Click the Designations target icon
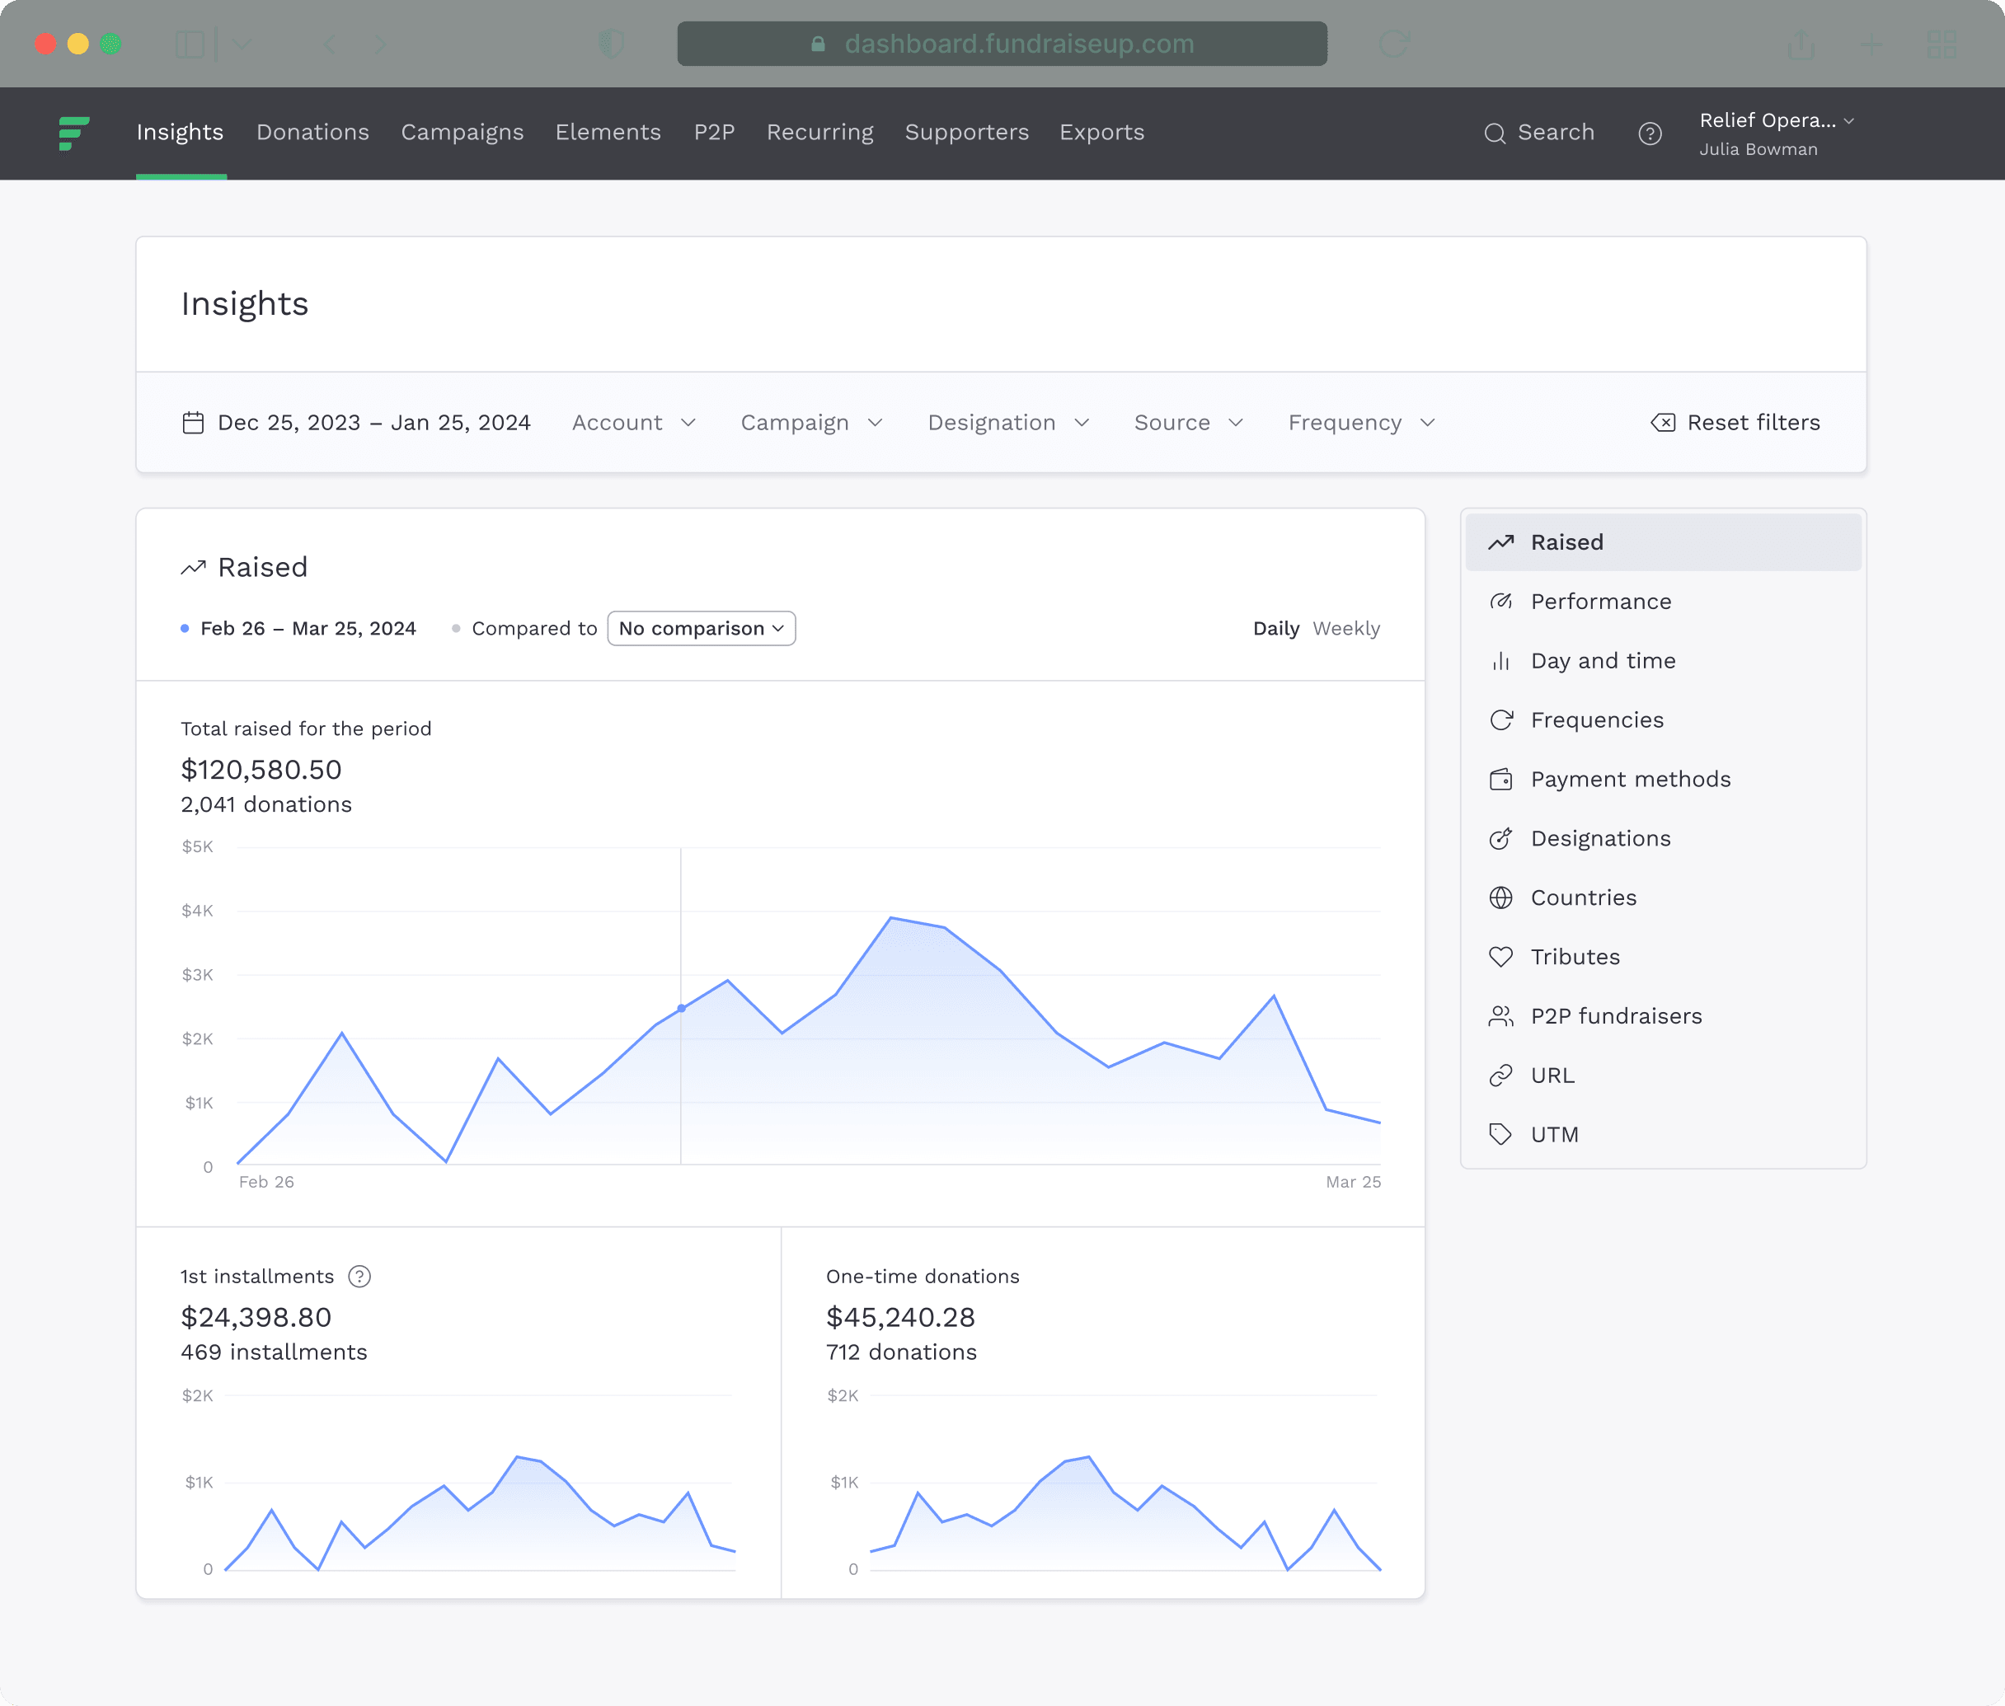Viewport: 2005px width, 1706px height. click(x=1501, y=838)
